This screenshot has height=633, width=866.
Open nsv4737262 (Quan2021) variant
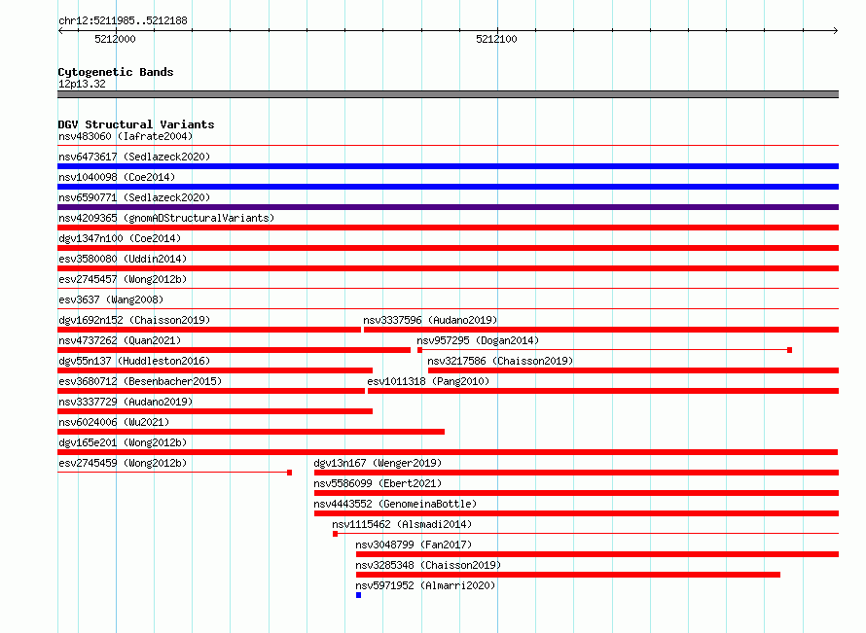point(120,340)
